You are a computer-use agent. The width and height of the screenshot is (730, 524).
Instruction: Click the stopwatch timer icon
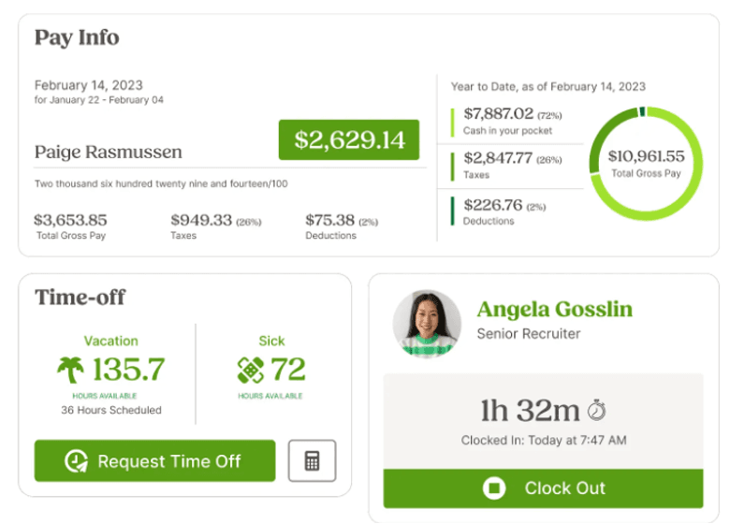point(596,410)
